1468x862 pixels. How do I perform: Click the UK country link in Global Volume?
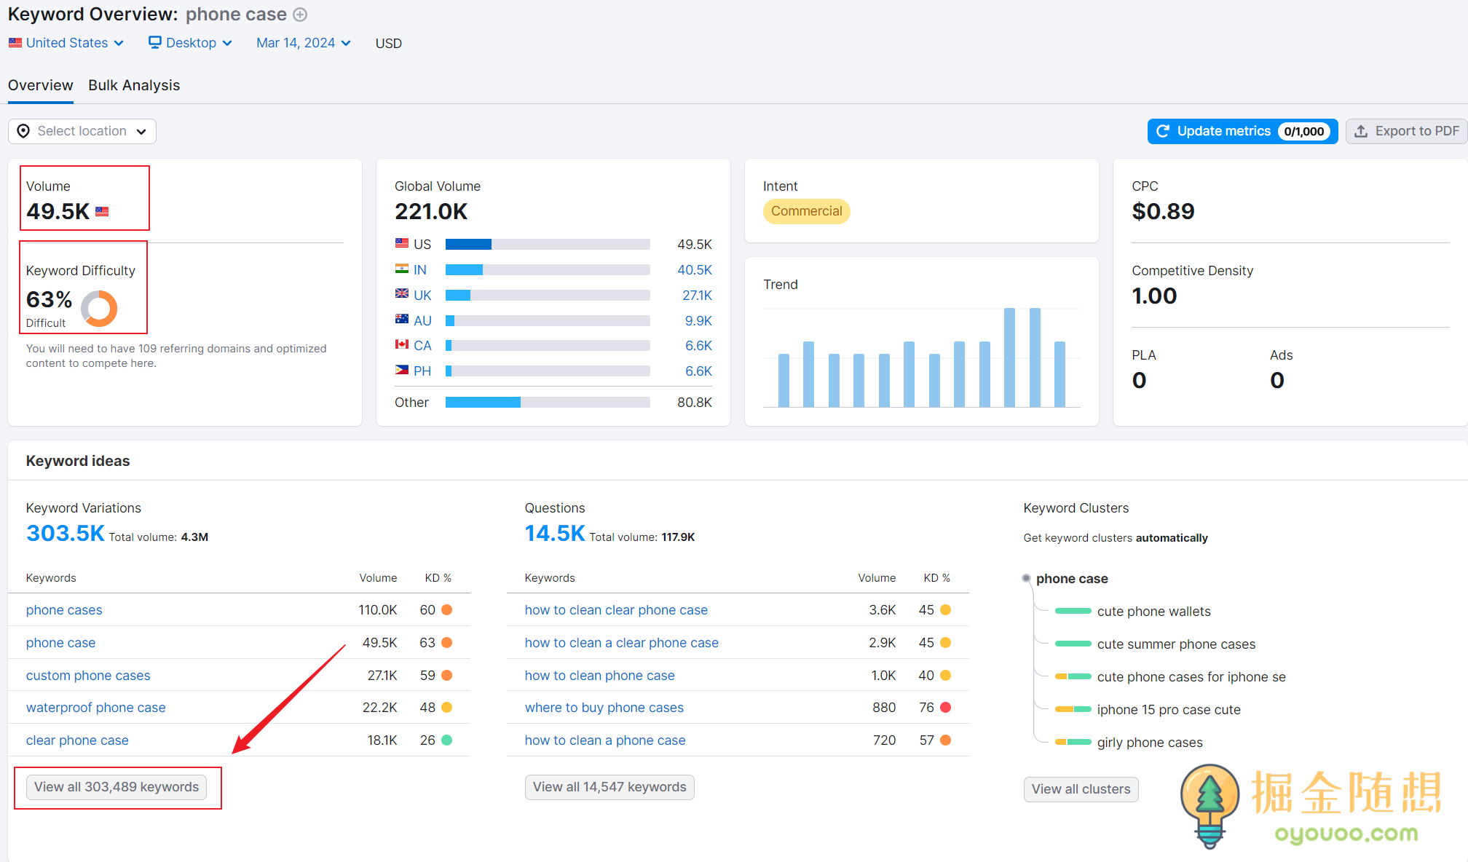[422, 296]
